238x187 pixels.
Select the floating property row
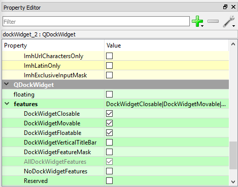115,95
